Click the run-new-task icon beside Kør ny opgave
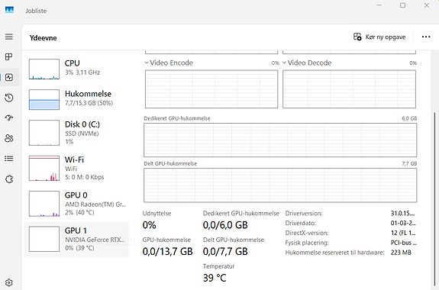 (357, 37)
